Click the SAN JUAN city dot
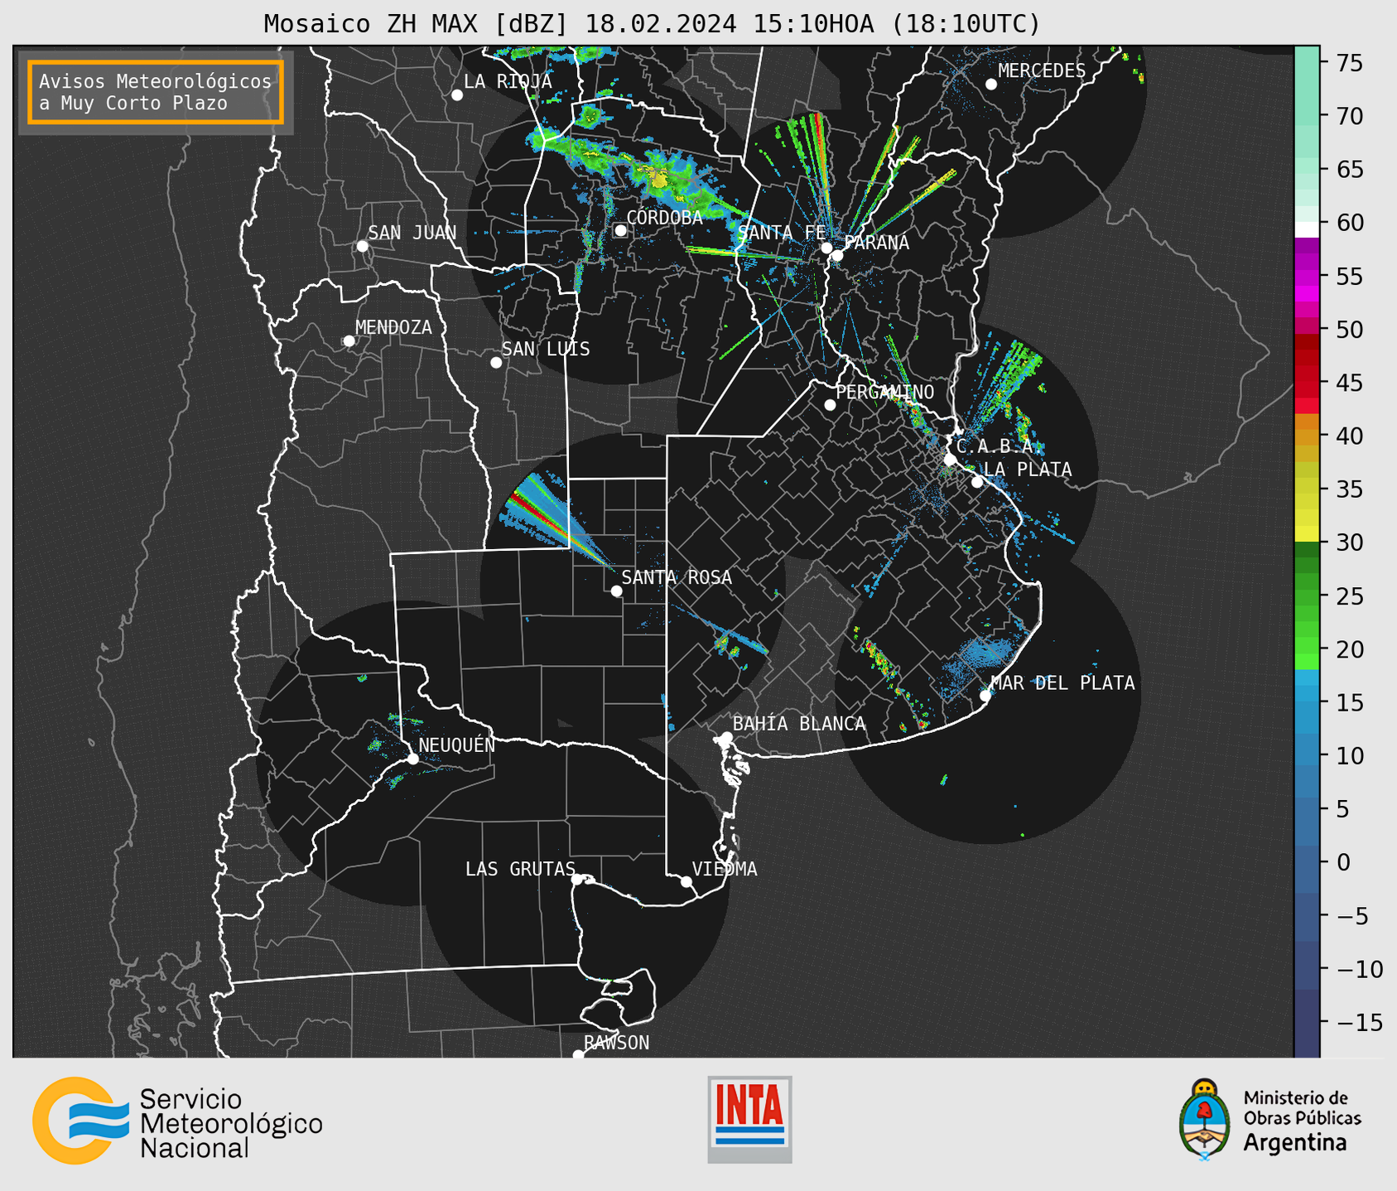The height and width of the screenshot is (1191, 1397). click(362, 246)
